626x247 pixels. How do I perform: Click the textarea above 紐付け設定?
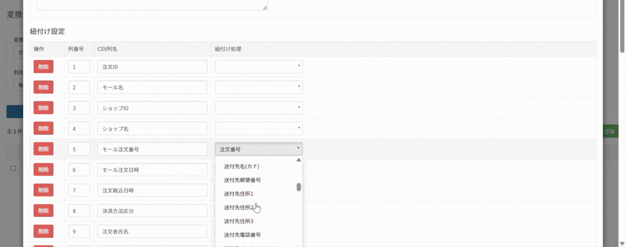pyautogui.click(x=152, y=5)
